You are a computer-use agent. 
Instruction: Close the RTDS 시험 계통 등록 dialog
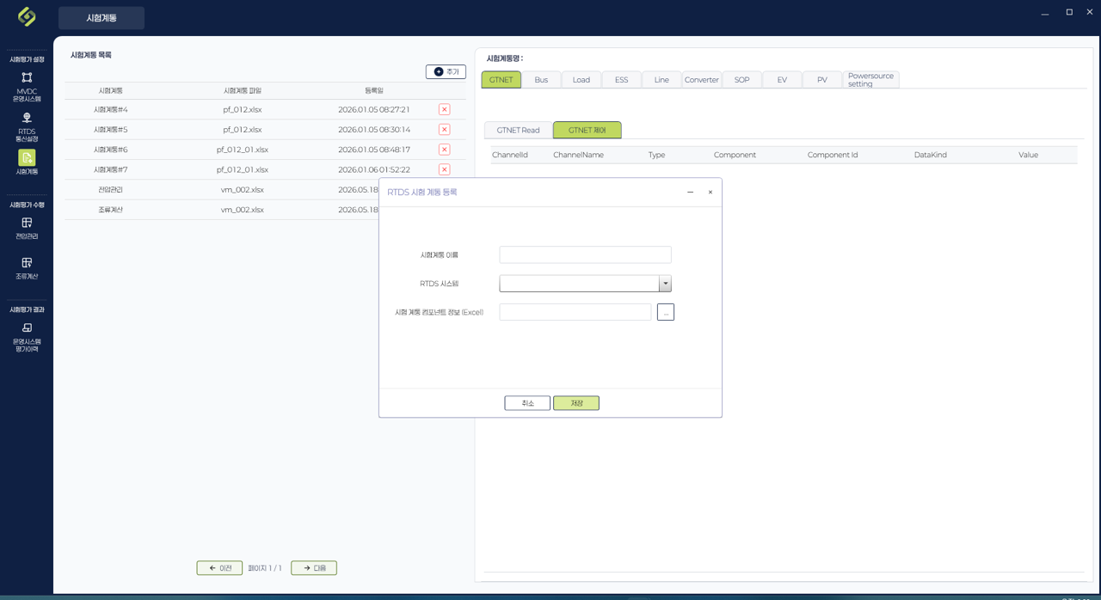point(710,193)
